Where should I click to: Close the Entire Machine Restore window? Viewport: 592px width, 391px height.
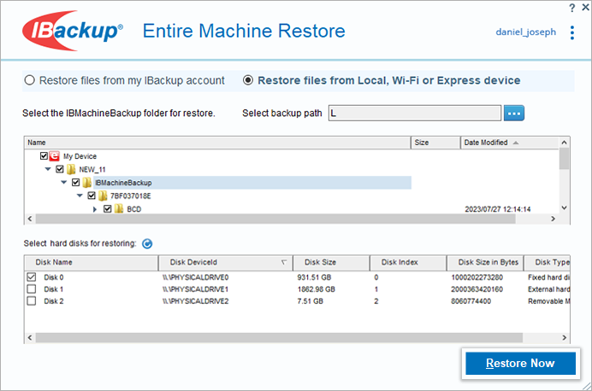pos(585,7)
